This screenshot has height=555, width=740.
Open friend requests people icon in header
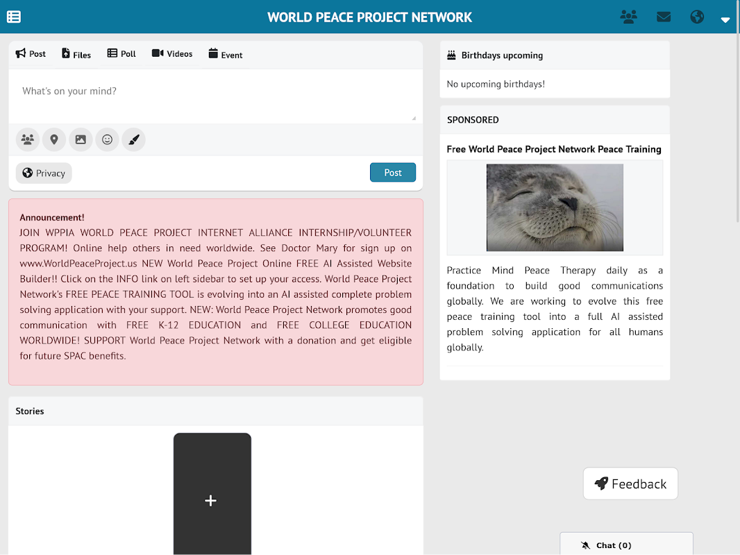(629, 17)
